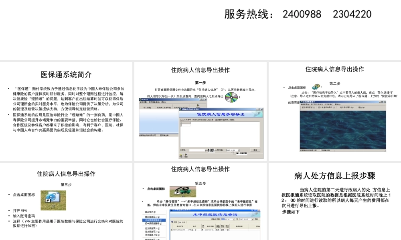
Task: Click the 导出 icon in the export dialog
Action: click(x=181, y=155)
